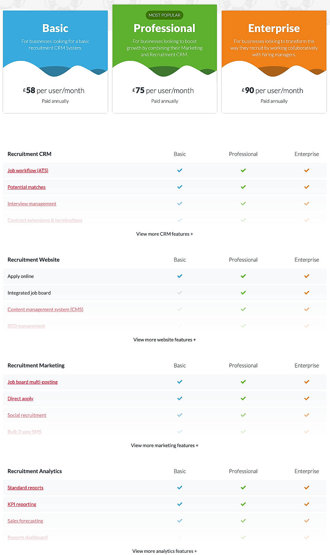The height and width of the screenshot is (555, 330).
Task: Toggle the Professional checkmark for Social recruitment
Action: tap(243, 415)
